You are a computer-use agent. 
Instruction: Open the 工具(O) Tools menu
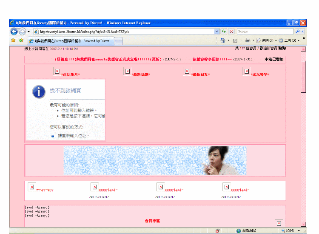(289, 40)
